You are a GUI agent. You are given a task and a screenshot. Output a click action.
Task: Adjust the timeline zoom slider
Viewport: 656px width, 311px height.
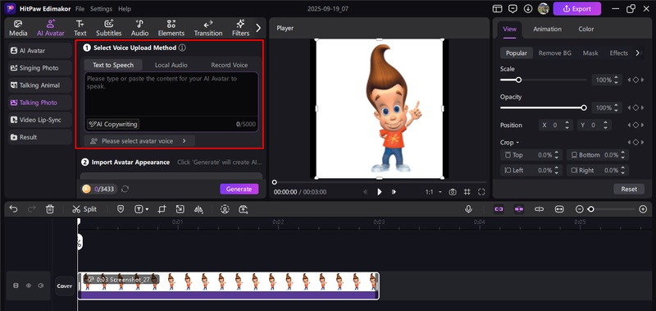point(590,209)
